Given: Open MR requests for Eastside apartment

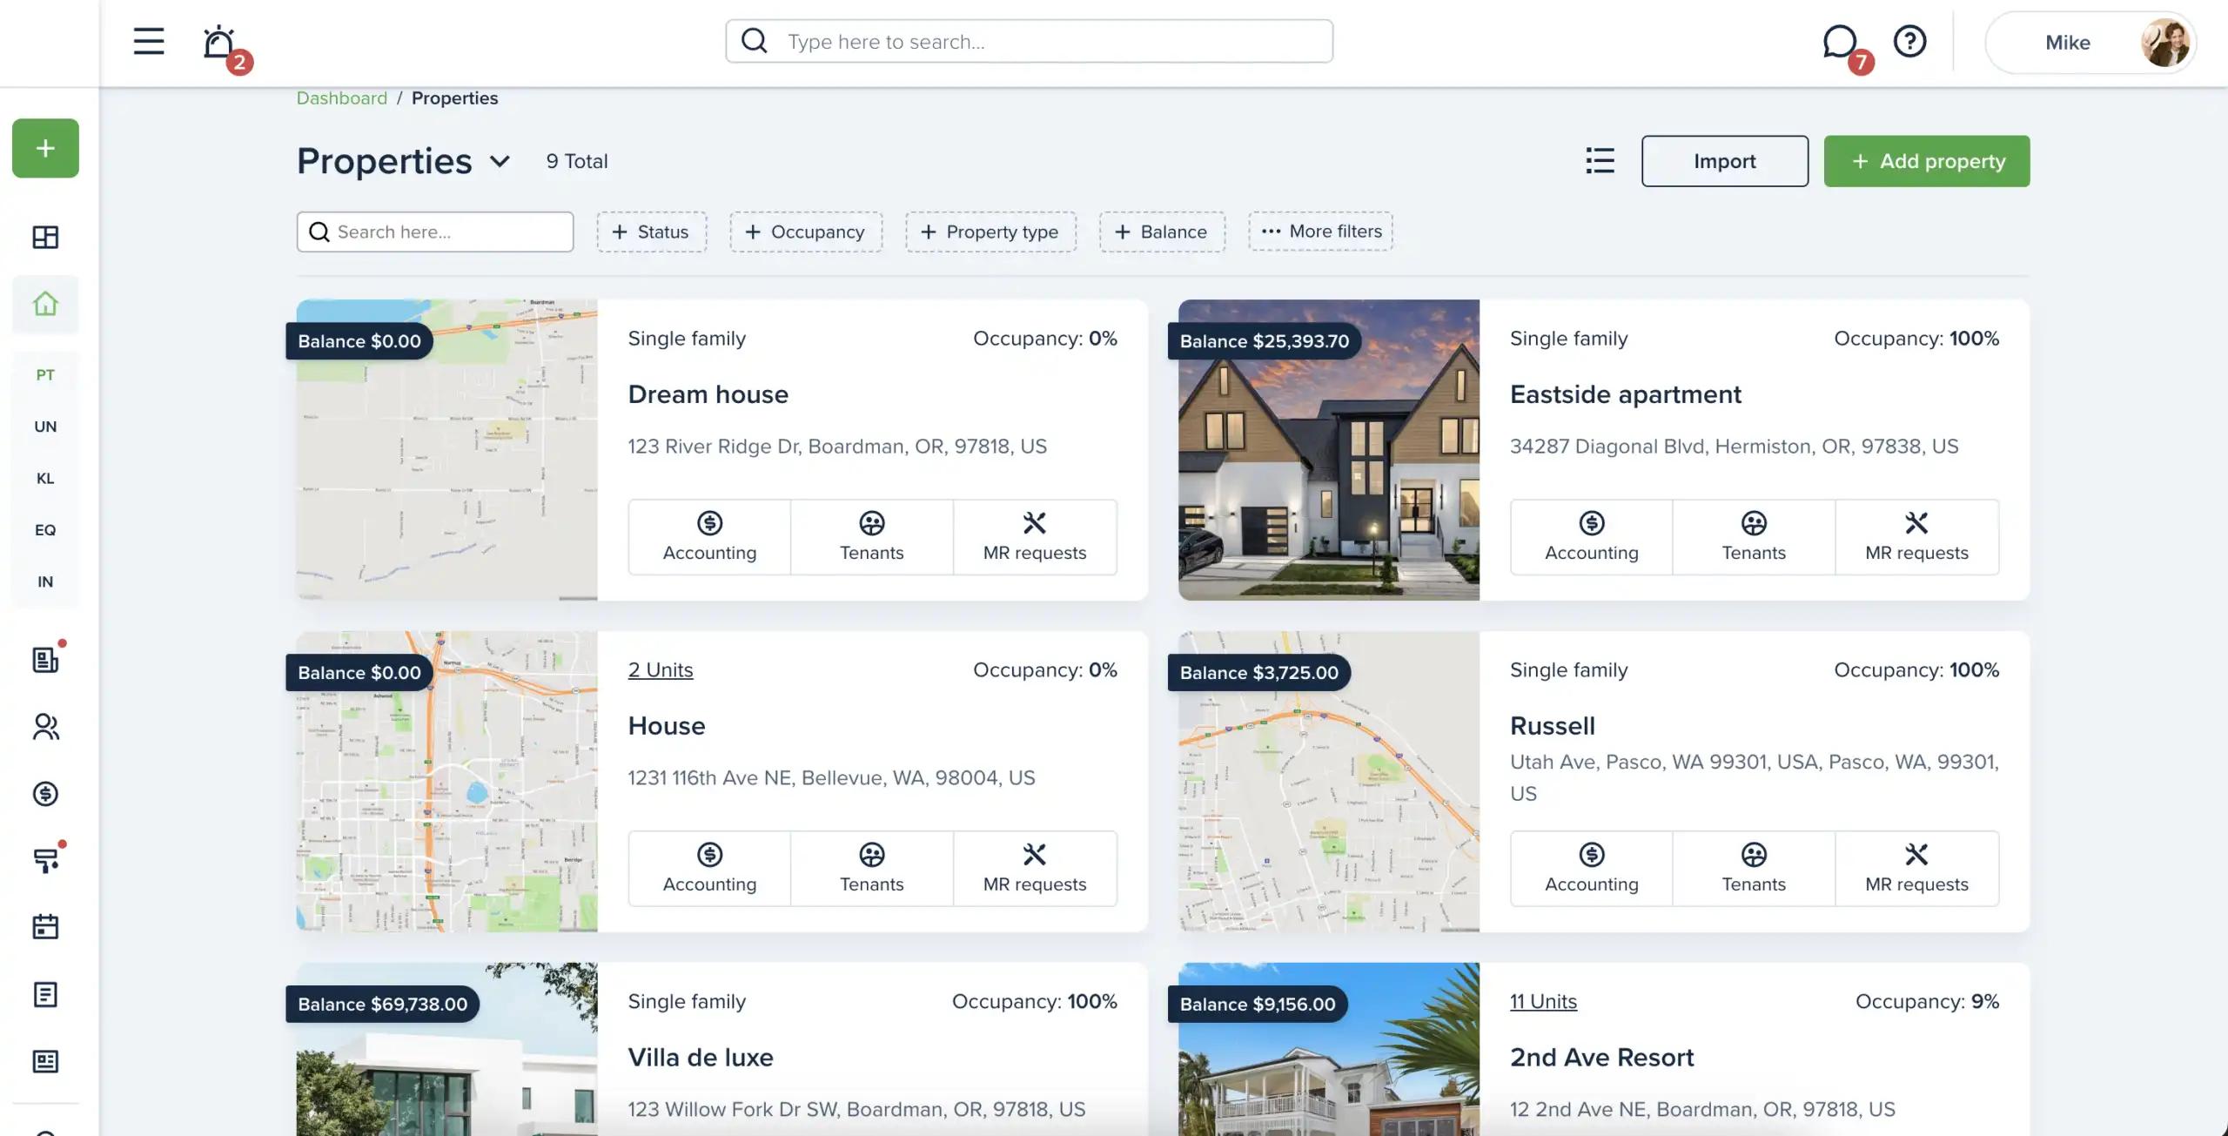Looking at the screenshot, I should click(x=1916, y=537).
